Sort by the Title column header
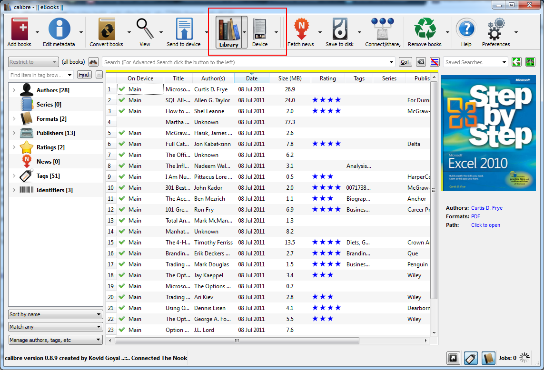The width and height of the screenshot is (544, 370). pos(178,78)
